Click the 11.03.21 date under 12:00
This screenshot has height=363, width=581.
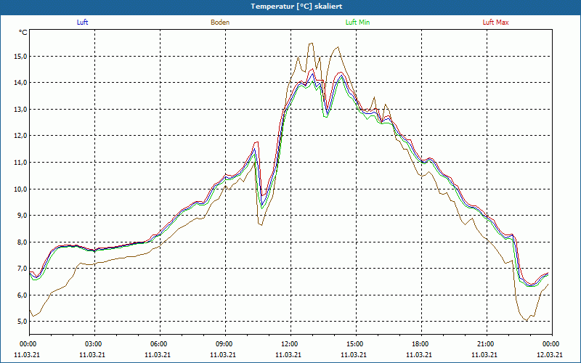(x=288, y=354)
